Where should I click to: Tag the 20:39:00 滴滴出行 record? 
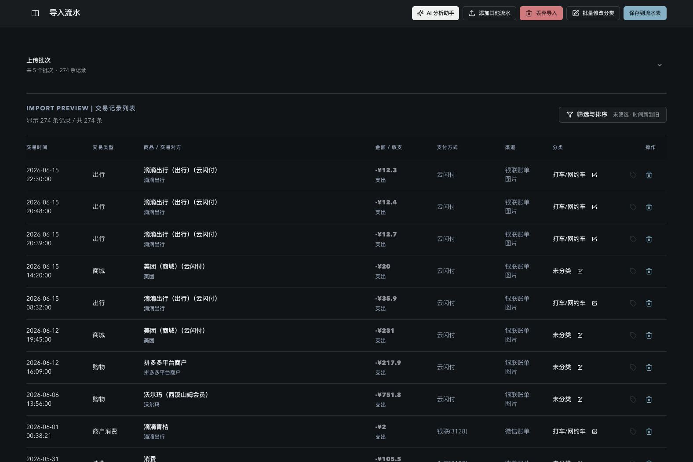pos(633,239)
